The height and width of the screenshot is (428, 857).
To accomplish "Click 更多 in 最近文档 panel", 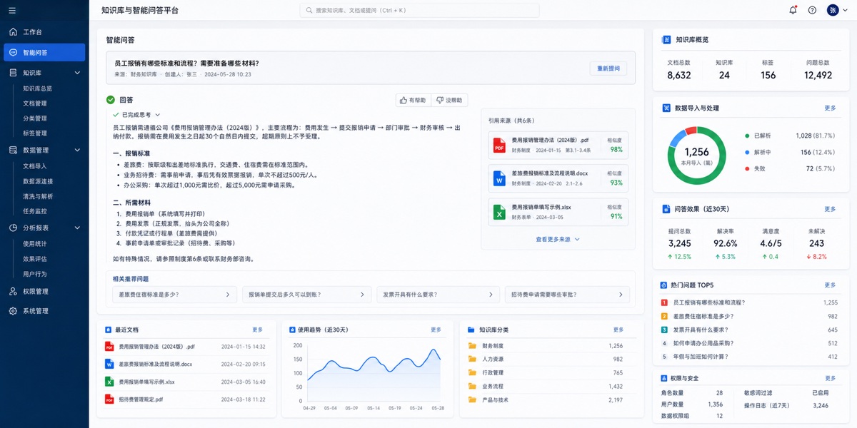I will [258, 330].
